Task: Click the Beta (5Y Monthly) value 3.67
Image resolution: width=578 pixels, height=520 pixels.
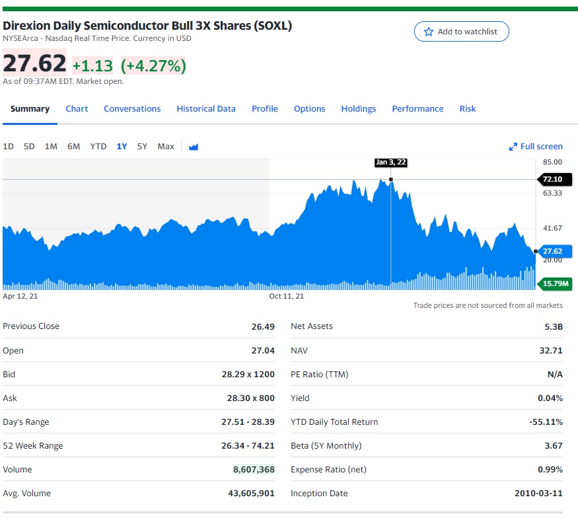Action: (554, 445)
